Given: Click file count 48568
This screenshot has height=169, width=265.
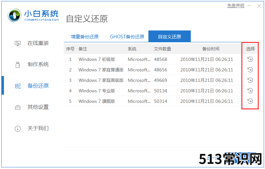Looking at the screenshot, I should [x=160, y=59].
